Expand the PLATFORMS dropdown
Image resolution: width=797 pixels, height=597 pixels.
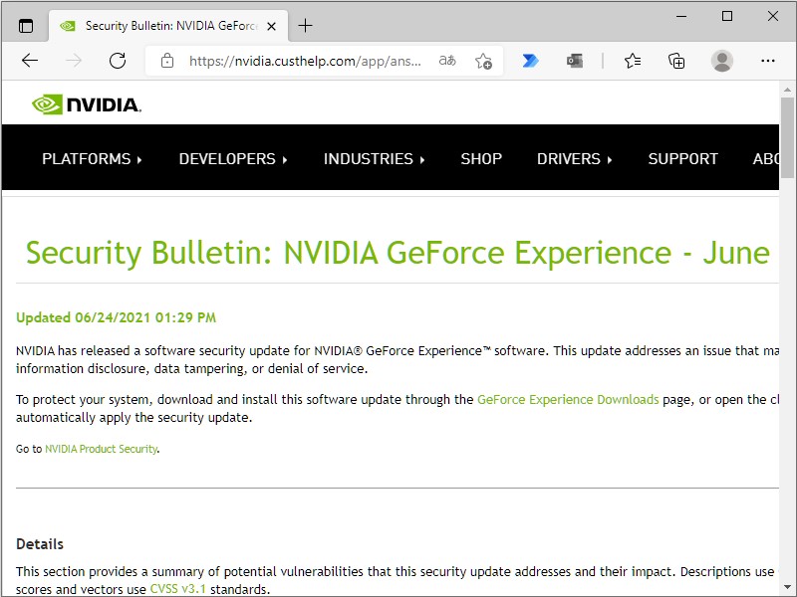pyautogui.click(x=92, y=158)
